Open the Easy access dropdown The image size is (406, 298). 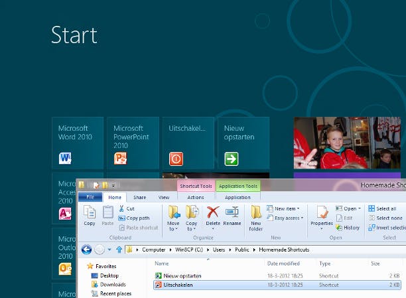pyautogui.click(x=285, y=218)
